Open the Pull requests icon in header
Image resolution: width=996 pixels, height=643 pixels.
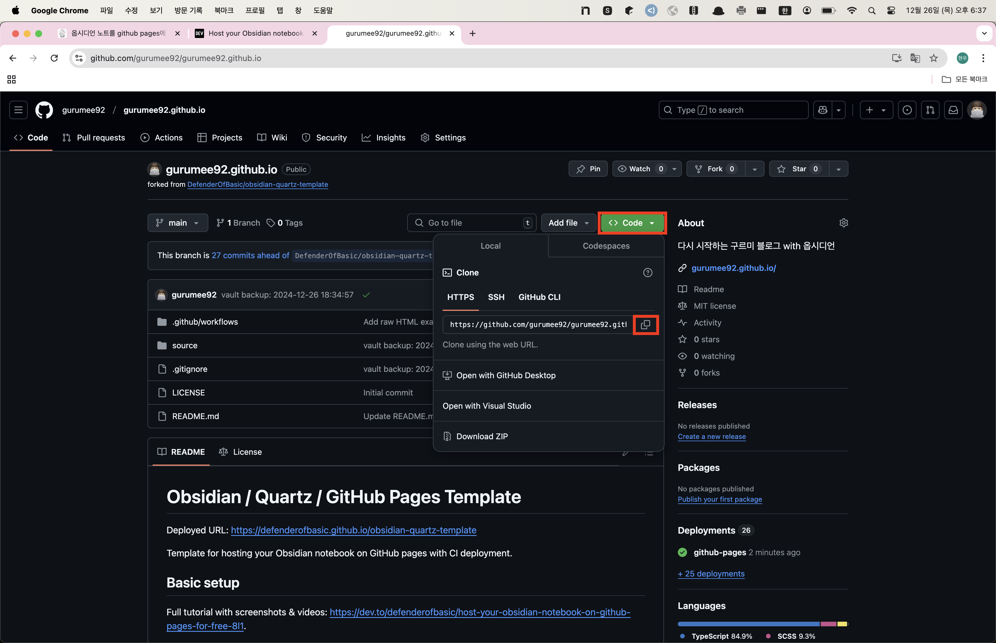coord(930,110)
